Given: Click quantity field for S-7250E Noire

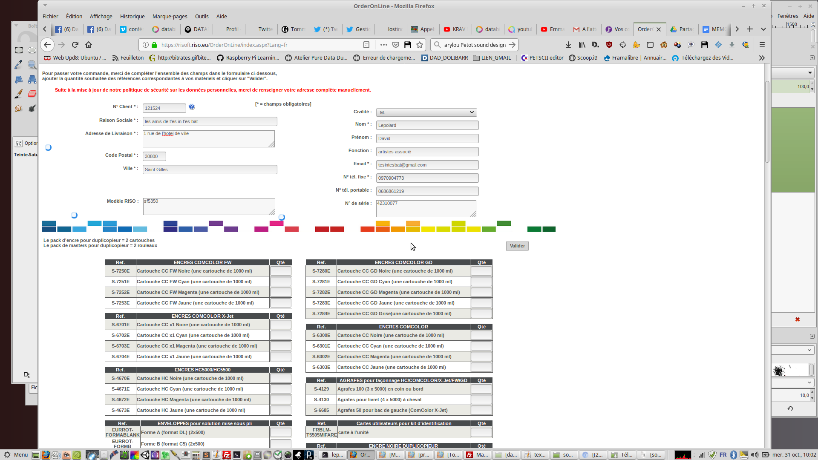Looking at the screenshot, I should click(x=280, y=271).
